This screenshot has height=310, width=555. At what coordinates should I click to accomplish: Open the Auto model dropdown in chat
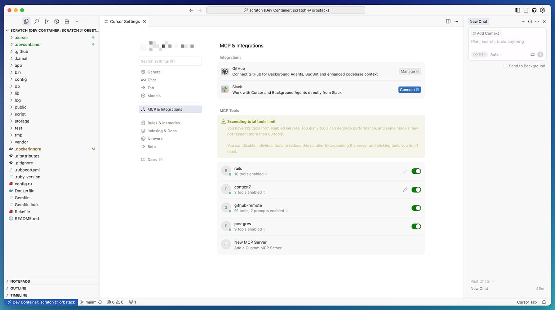[496, 54]
